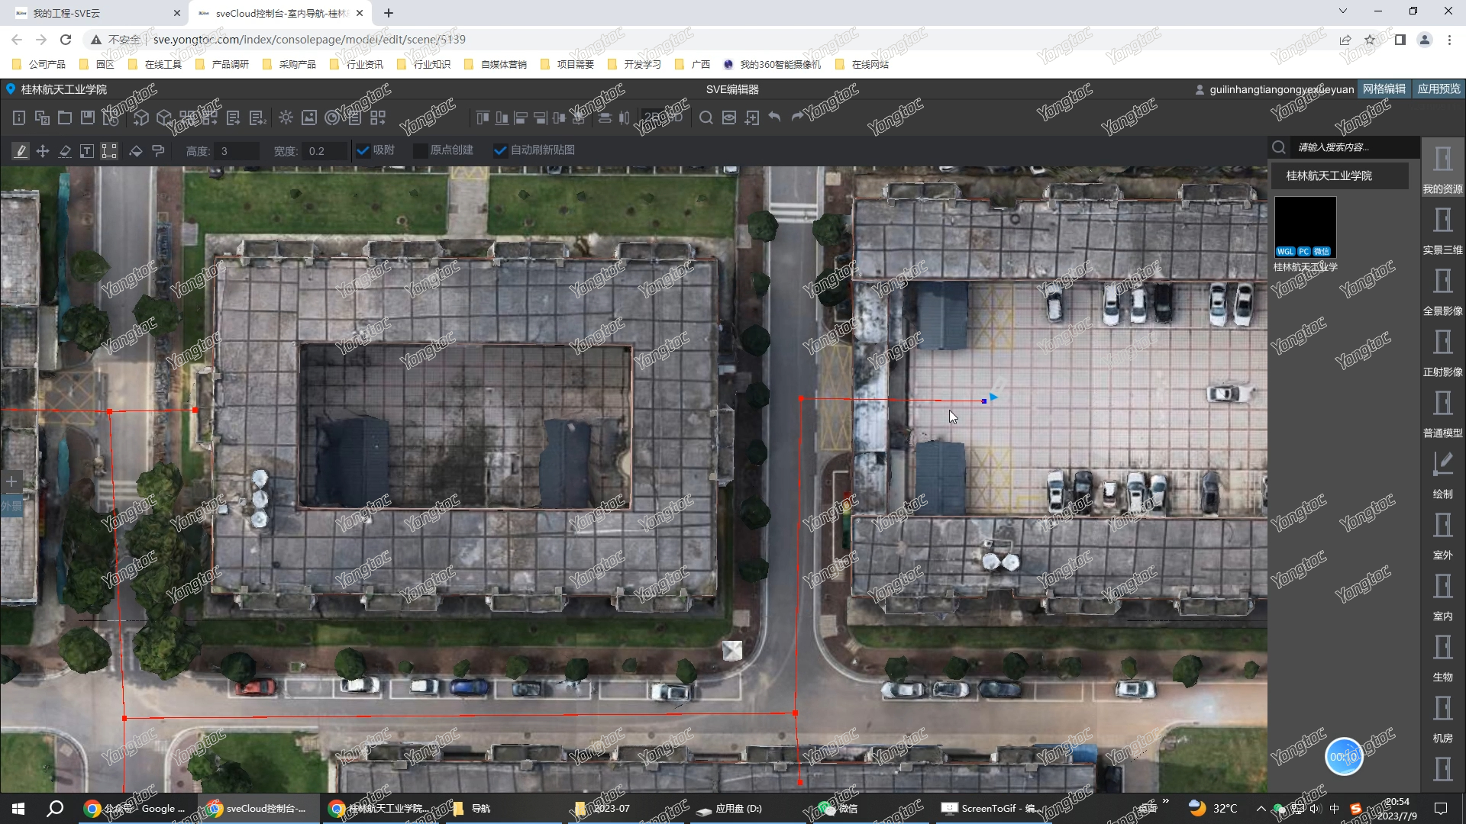
Task: Click the info icon in top toolbar
Action: 19,117
